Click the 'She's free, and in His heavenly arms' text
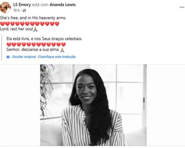 point(33,18)
